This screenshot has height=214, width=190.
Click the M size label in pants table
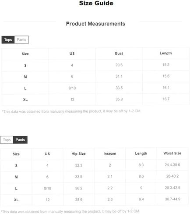pos(16,177)
